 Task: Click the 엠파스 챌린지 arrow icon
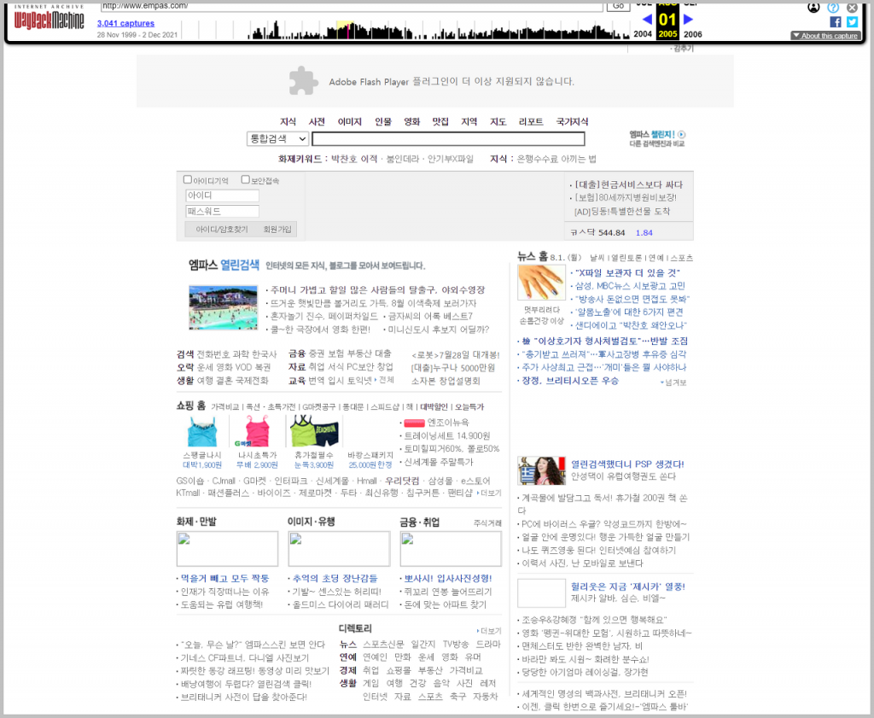(x=682, y=134)
